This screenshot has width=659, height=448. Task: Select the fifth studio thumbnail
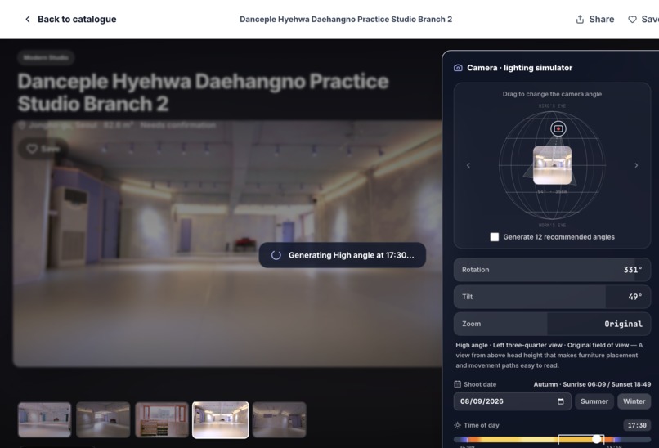[280, 420]
